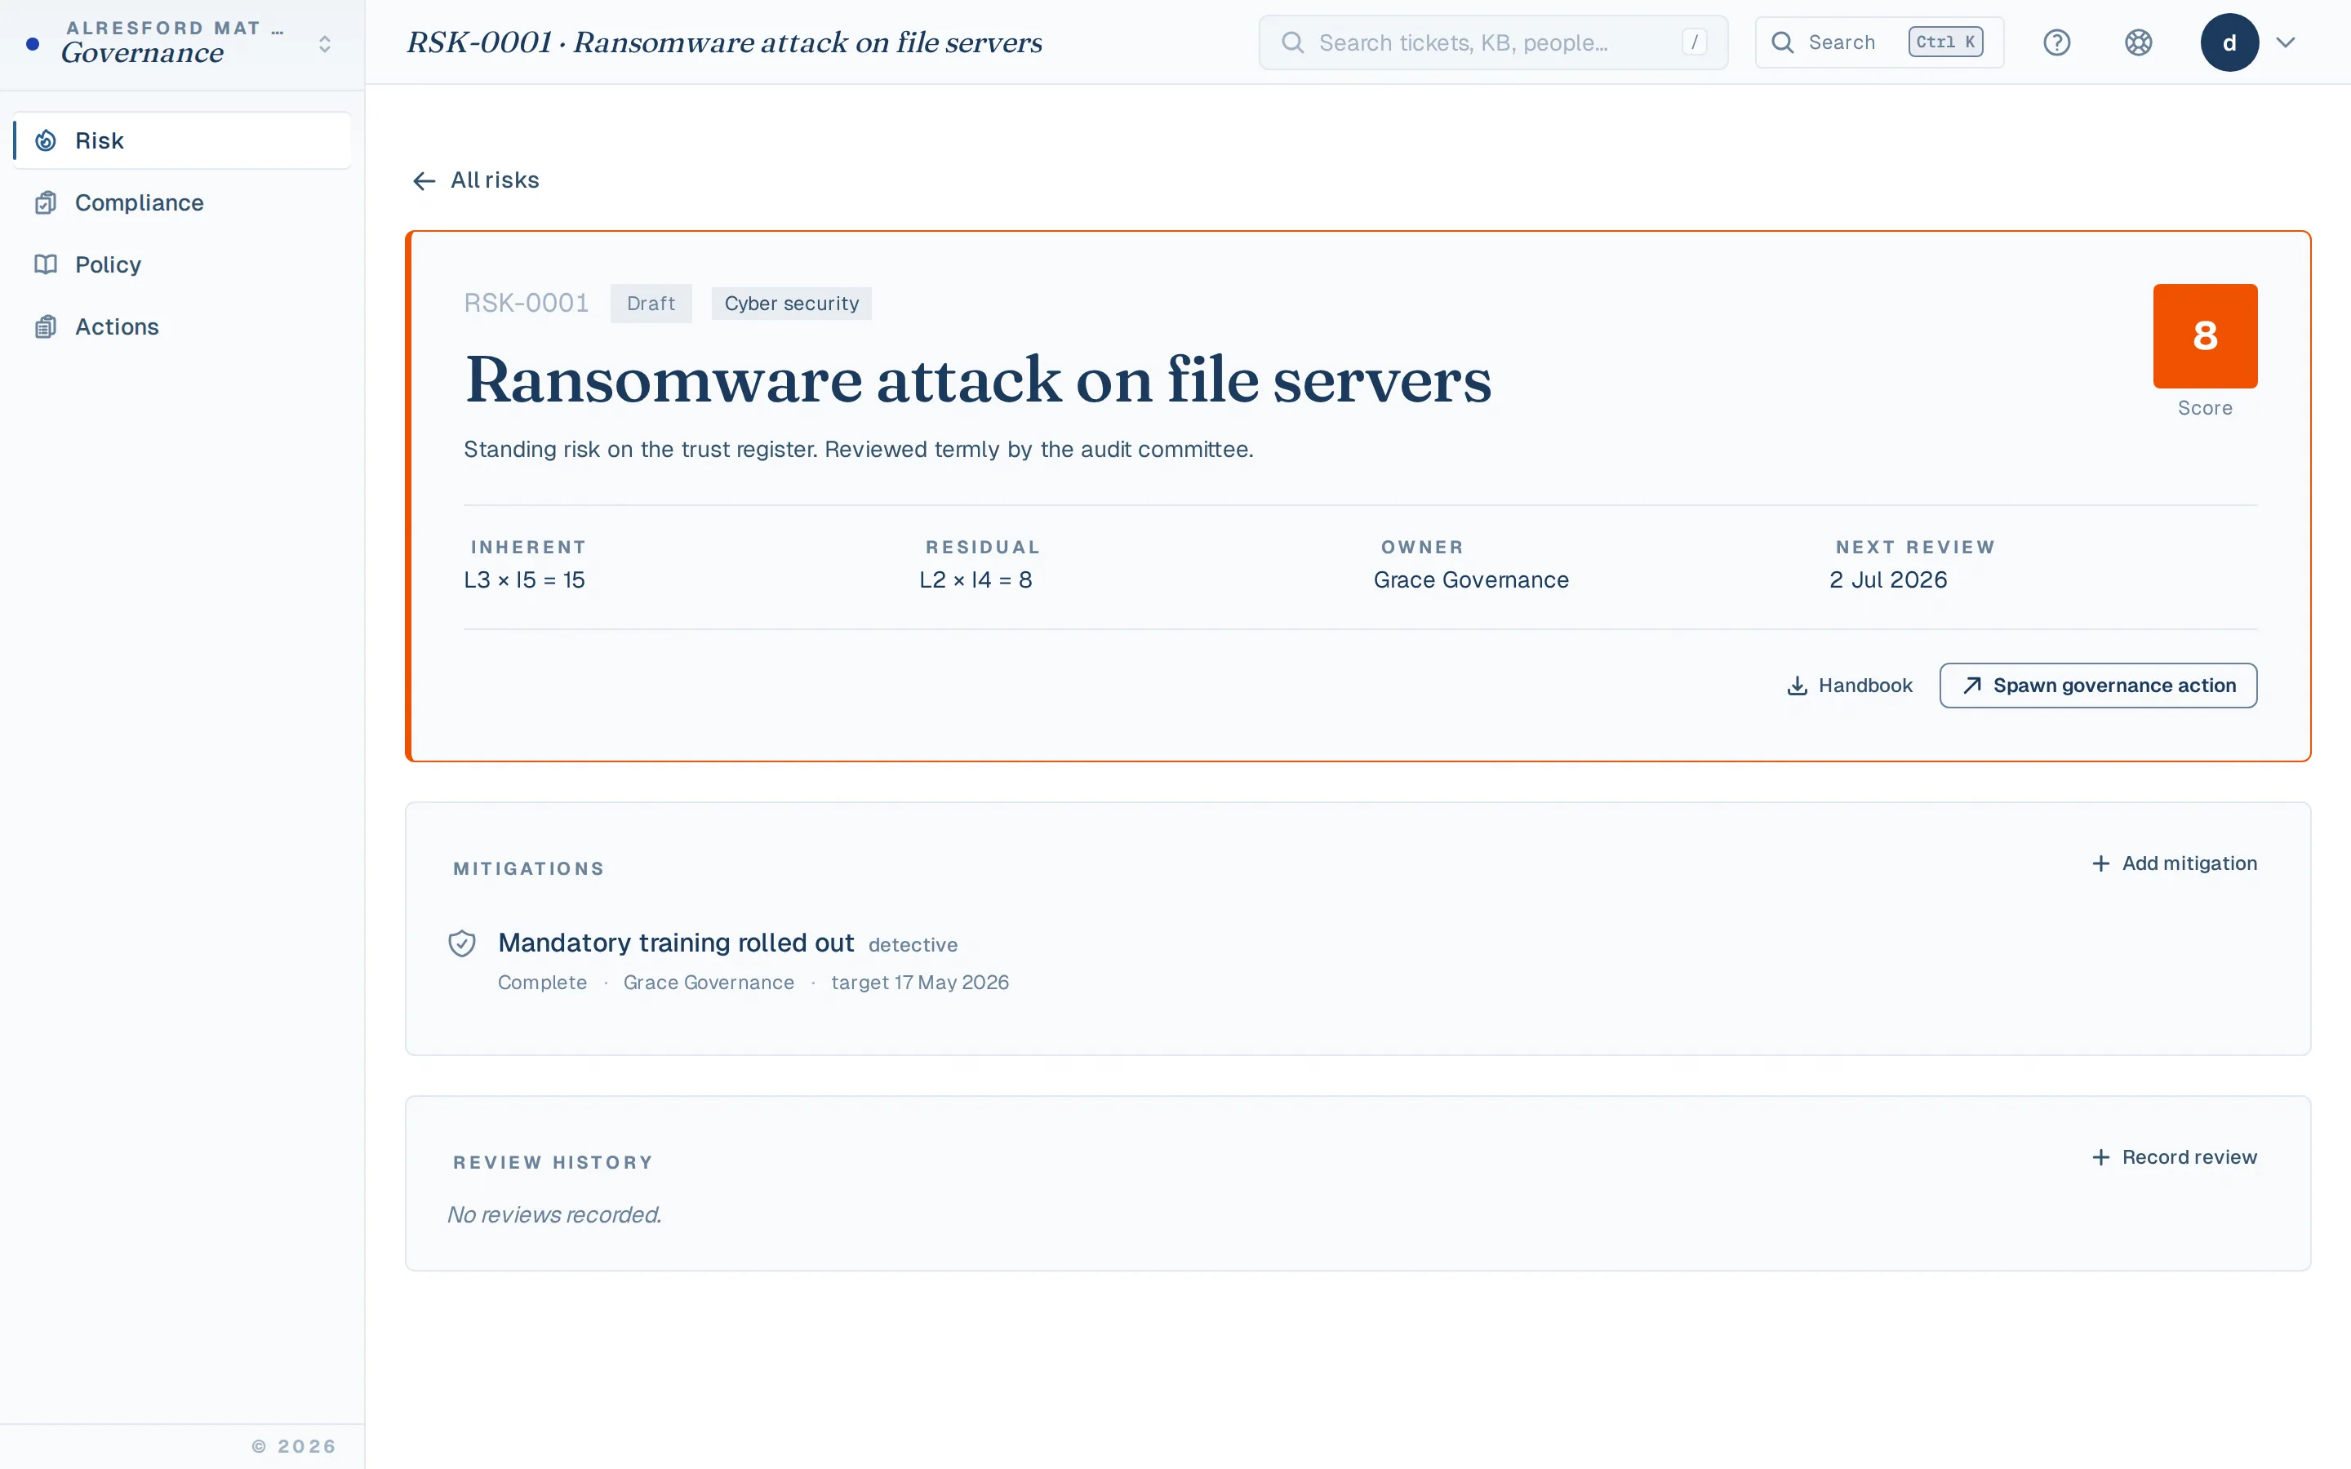Click the Risk flame icon
Viewport: 2351px width, 1469px height.
point(46,141)
